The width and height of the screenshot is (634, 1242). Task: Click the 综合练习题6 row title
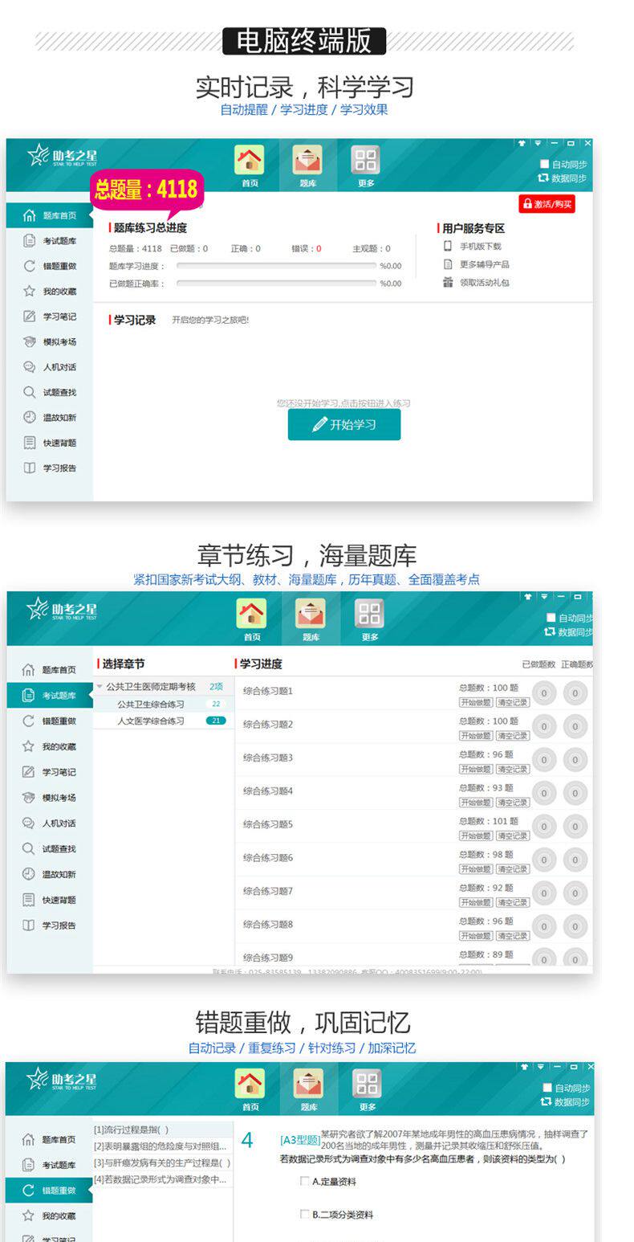[268, 858]
